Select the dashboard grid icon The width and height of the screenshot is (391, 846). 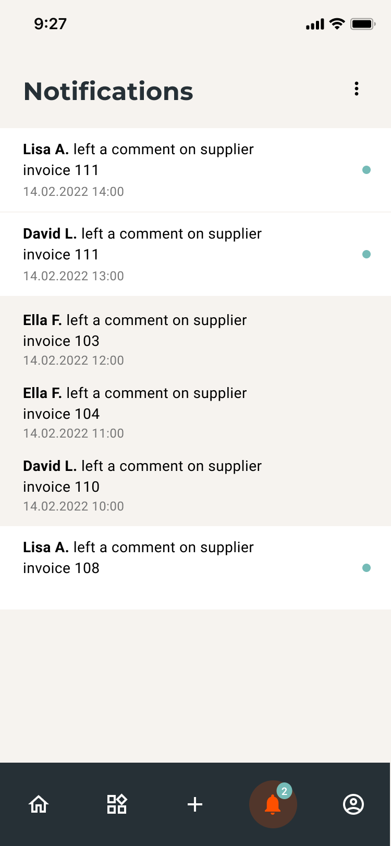pyautogui.click(x=117, y=804)
